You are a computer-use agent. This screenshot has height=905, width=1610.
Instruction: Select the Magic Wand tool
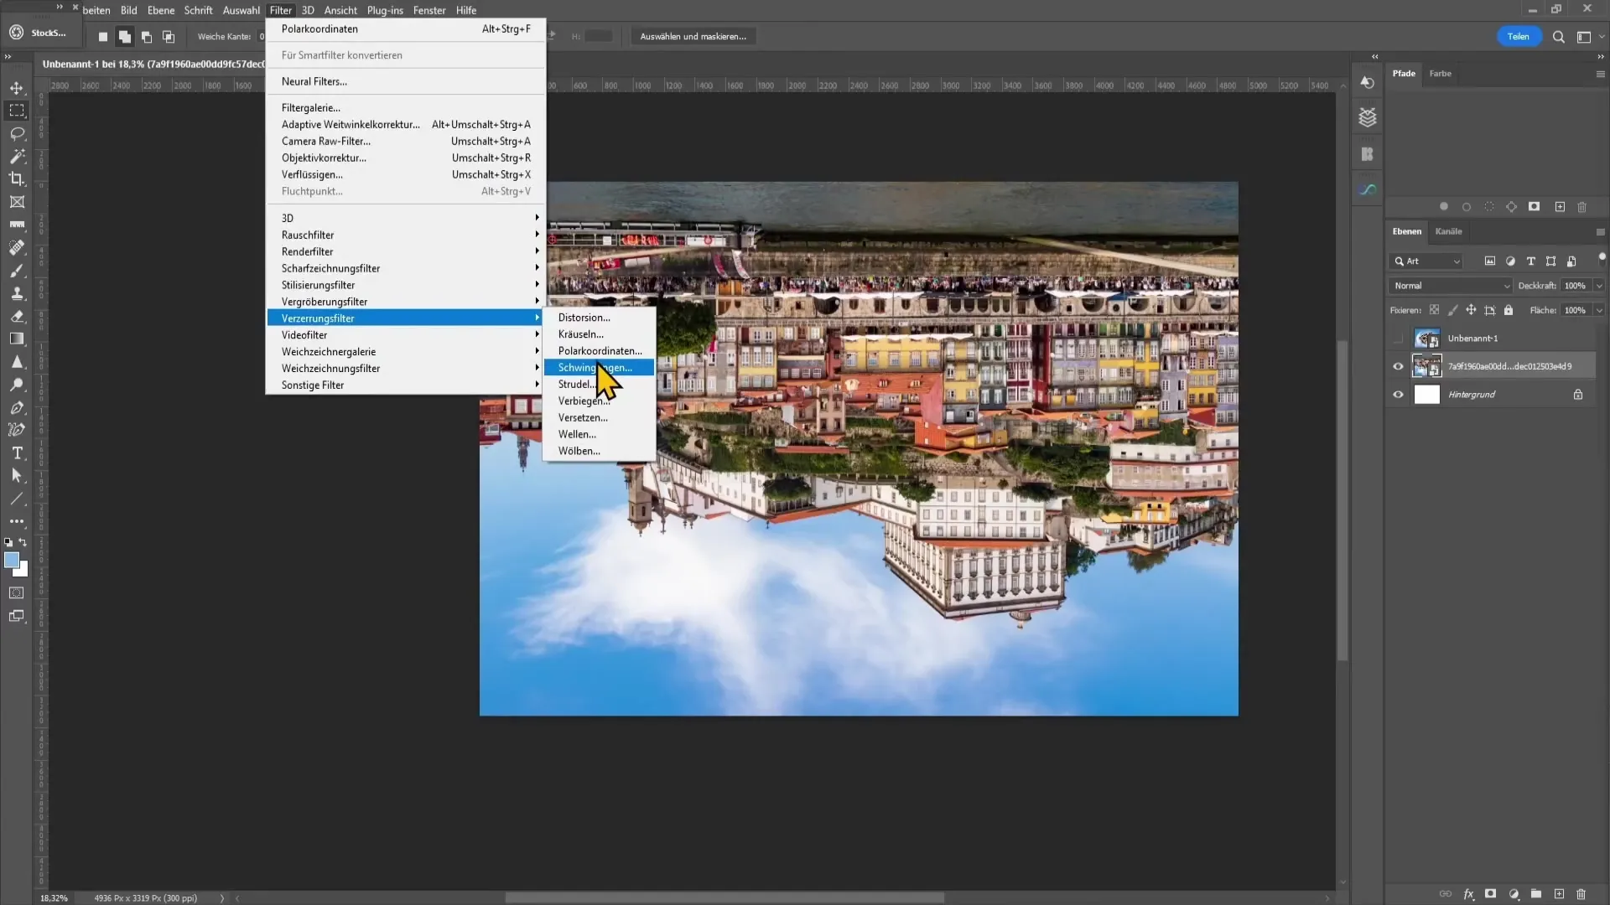pyautogui.click(x=17, y=156)
